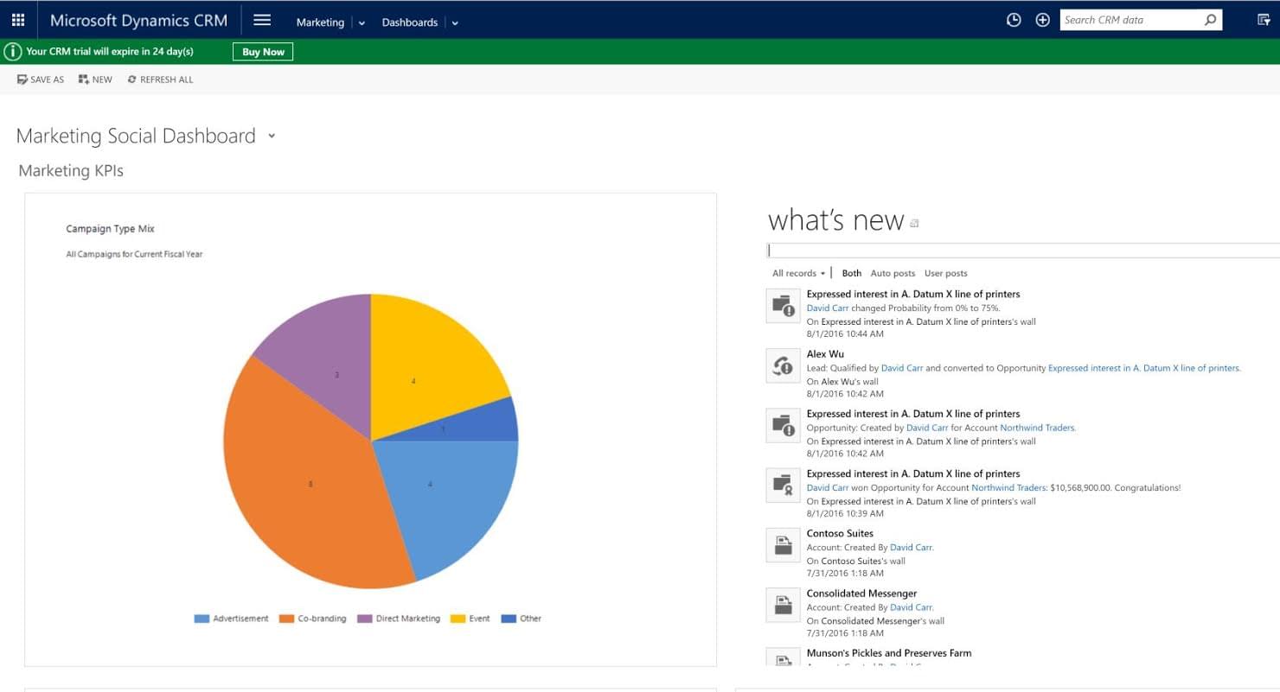
Task: Click the pop-out icon next to what's new
Action: [914, 223]
